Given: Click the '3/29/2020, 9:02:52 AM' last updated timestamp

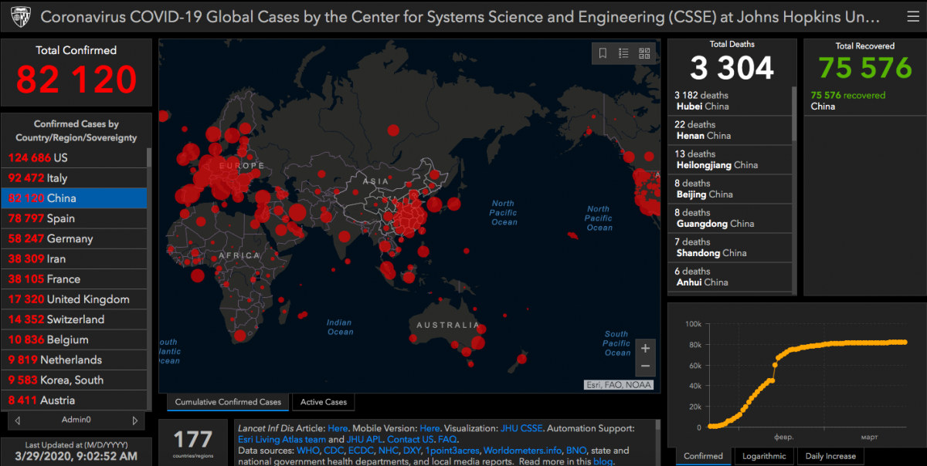Looking at the screenshot, I should (76, 457).
